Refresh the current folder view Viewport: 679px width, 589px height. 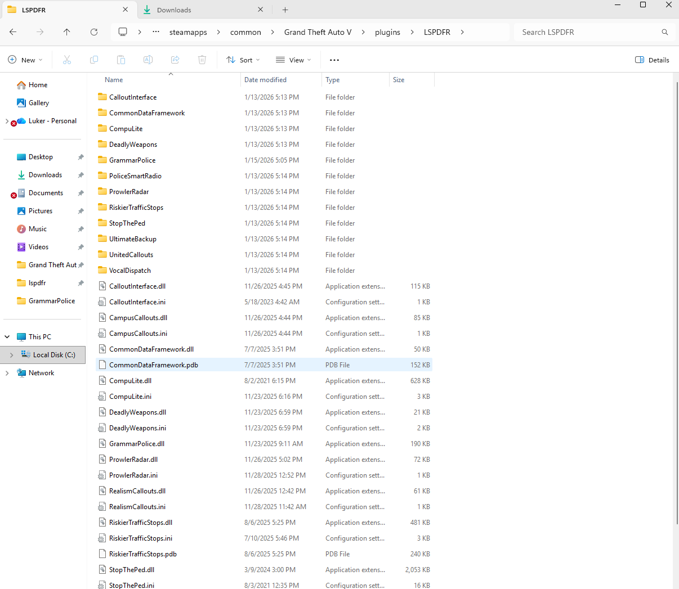point(94,32)
